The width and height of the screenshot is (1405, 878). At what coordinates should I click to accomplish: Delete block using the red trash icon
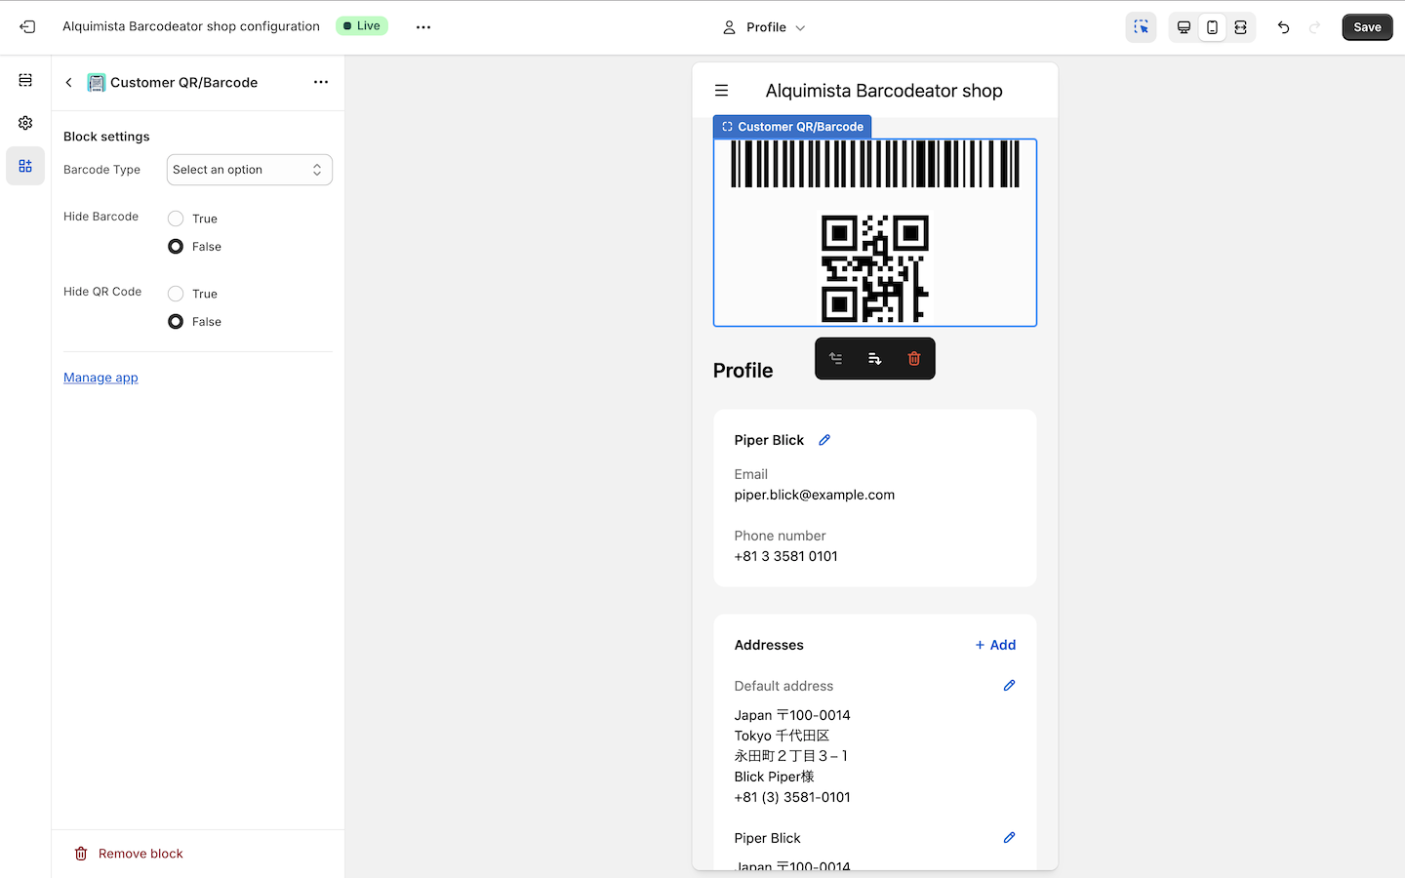tap(914, 359)
